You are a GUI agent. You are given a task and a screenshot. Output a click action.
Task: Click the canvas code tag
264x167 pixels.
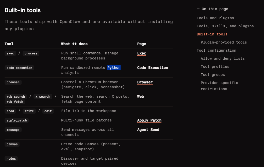click(x=12, y=144)
